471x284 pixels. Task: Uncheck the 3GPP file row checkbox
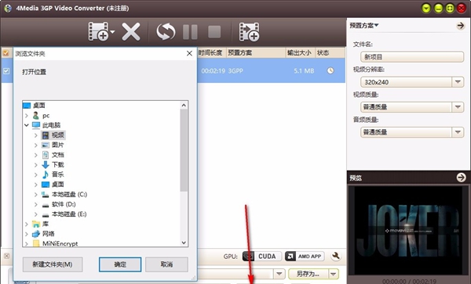tap(6, 71)
